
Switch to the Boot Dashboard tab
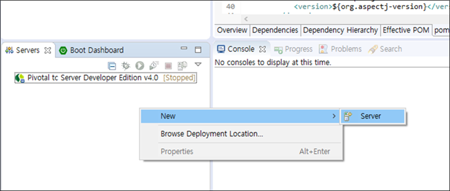91,50
